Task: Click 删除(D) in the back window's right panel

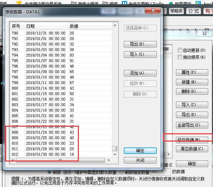Action: click(x=192, y=91)
